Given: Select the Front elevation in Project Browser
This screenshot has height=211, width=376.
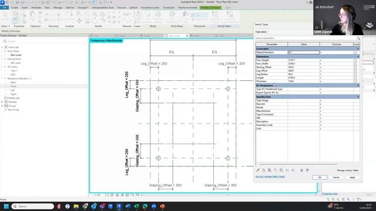Looking at the screenshot, I should click(x=14, y=86).
